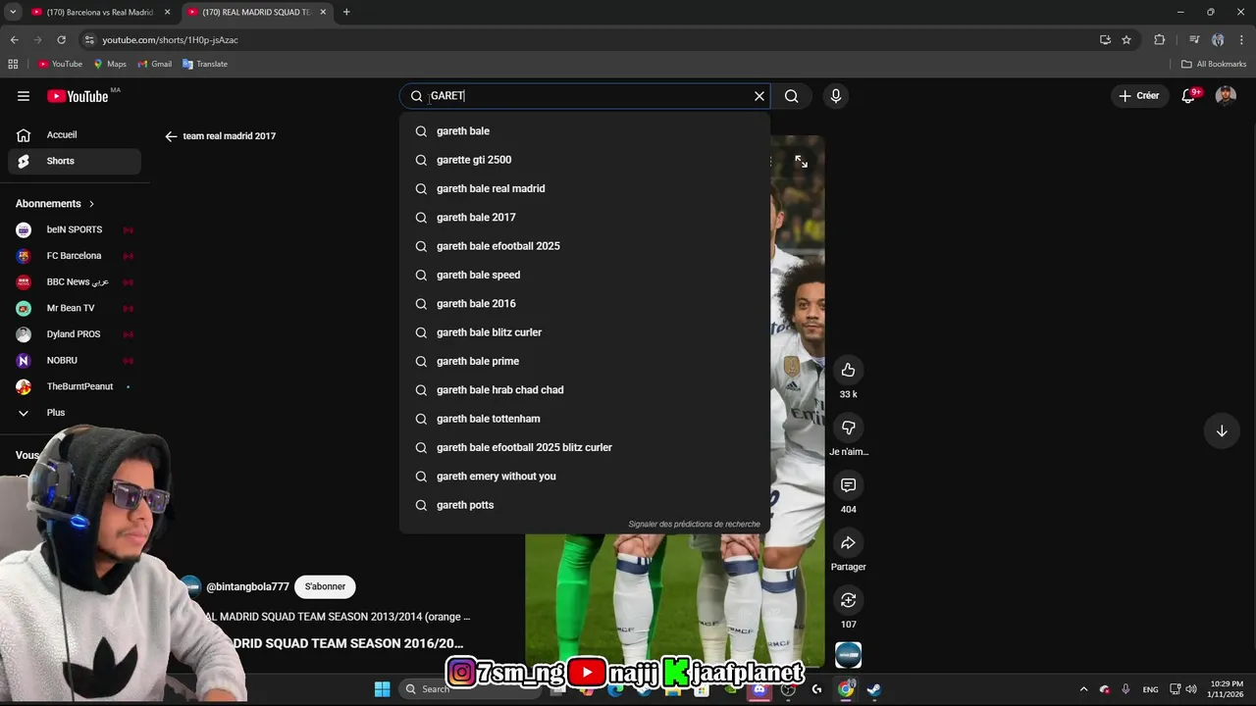Click Signaler des prédictions de recherche
The height and width of the screenshot is (706, 1256).
pos(694,525)
